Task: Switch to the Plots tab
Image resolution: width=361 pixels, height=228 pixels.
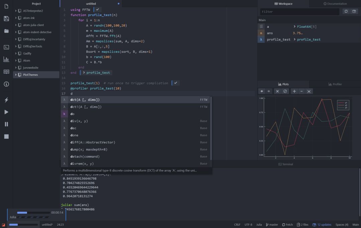Action: click(x=283, y=84)
